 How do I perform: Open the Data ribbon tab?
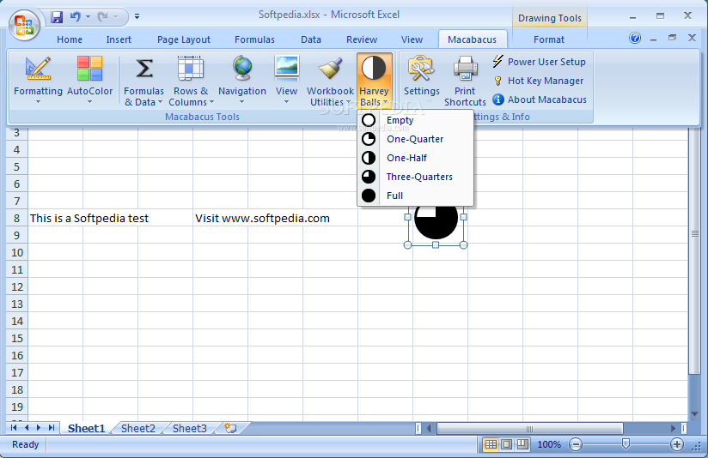311,39
